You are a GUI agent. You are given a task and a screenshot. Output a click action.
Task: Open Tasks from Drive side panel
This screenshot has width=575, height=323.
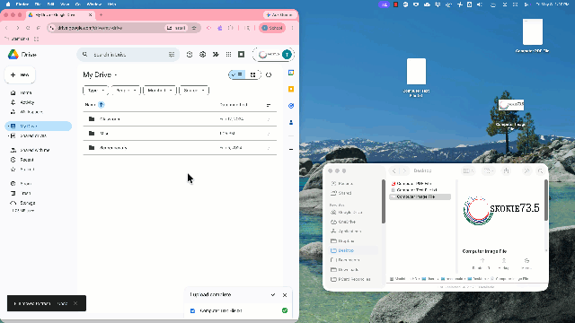(x=291, y=106)
